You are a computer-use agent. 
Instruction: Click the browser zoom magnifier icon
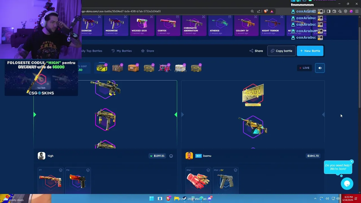[252, 11]
